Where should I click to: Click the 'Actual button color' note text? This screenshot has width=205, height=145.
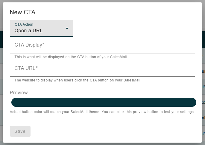tap(102, 112)
